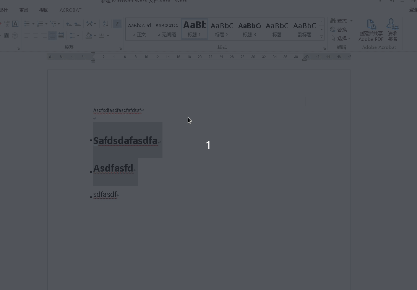Expand the styles gallery with the More arrow

click(x=321, y=37)
